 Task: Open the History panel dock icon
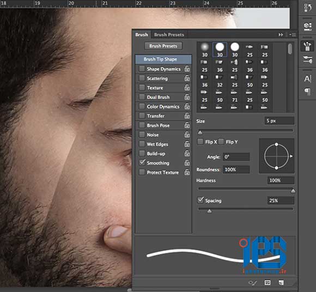(307, 8)
